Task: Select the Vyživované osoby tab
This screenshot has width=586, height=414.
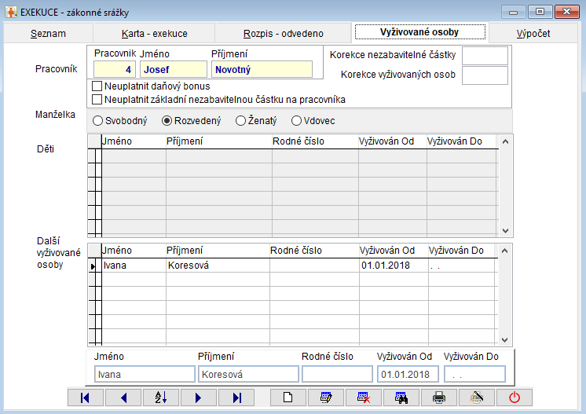Action: click(x=419, y=32)
